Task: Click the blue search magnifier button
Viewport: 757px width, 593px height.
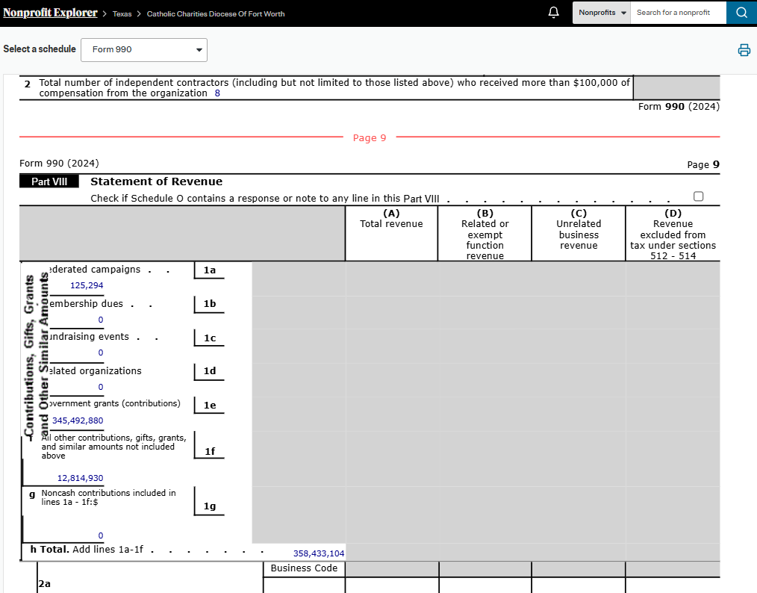Action: [741, 13]
